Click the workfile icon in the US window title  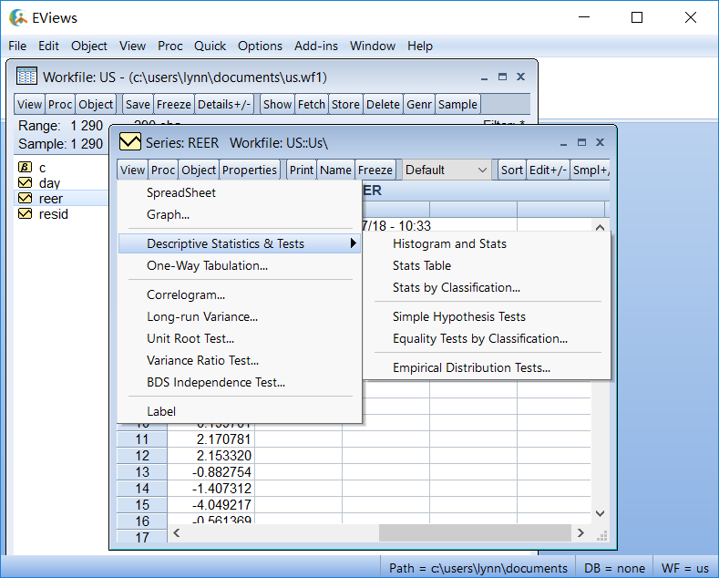[26, 77]
